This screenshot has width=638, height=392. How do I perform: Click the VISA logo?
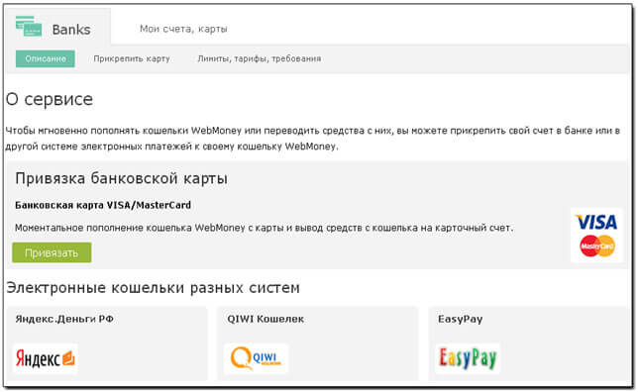click(596, 223)
